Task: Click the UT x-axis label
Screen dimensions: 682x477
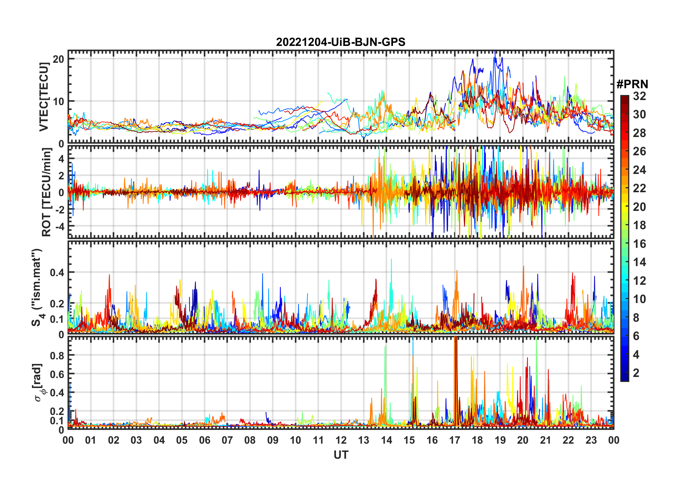Action: pos(341,455)
